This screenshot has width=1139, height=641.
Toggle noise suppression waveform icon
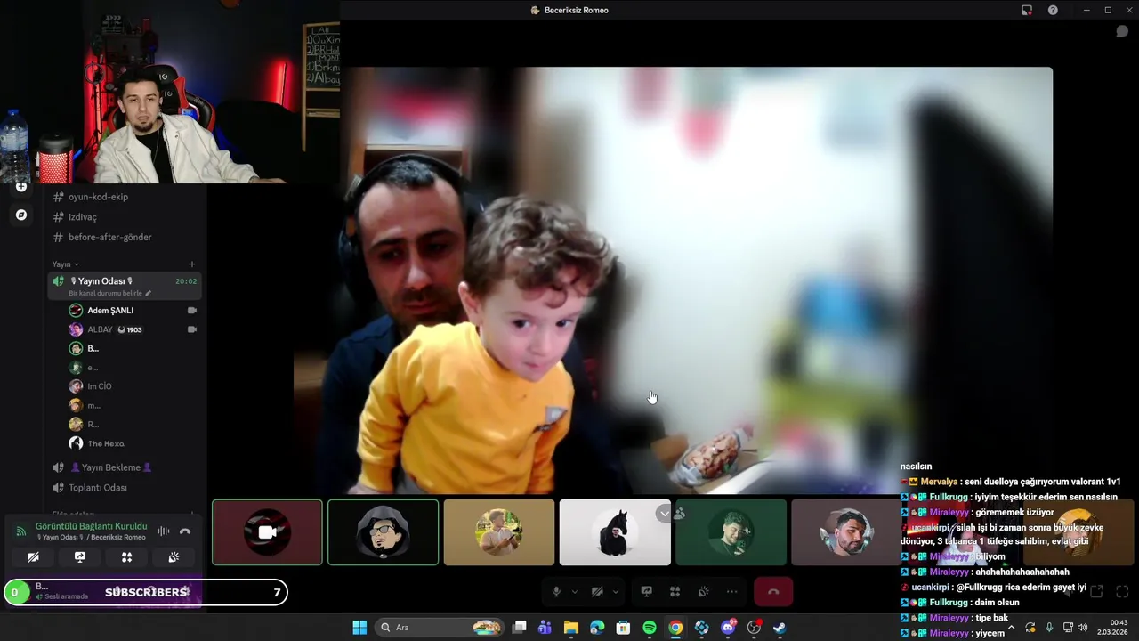coord(164,531)
